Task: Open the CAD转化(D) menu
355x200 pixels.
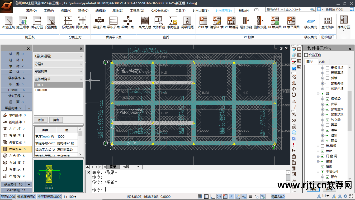Action: click(x=159, y=10)
